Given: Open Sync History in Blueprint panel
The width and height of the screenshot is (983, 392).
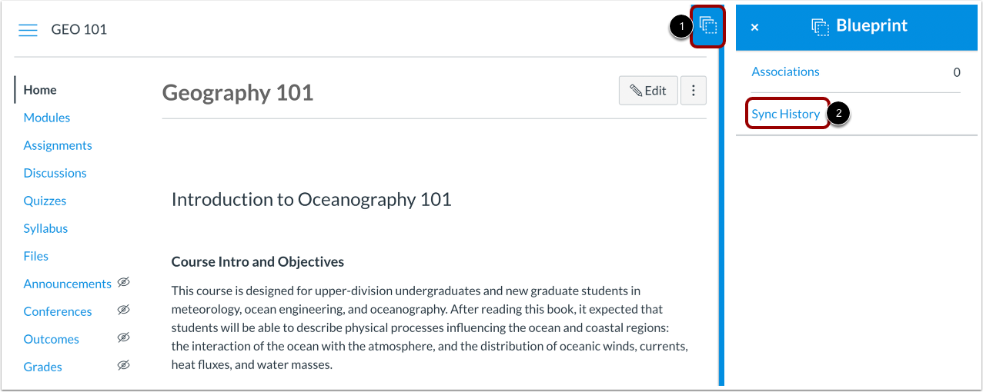Looking at the screenshot, I should (786, 114).
